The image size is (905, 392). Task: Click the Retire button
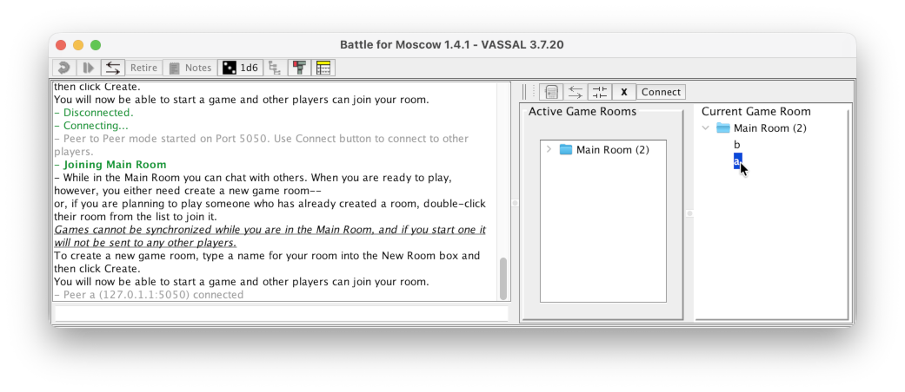[x=144, y=68]
